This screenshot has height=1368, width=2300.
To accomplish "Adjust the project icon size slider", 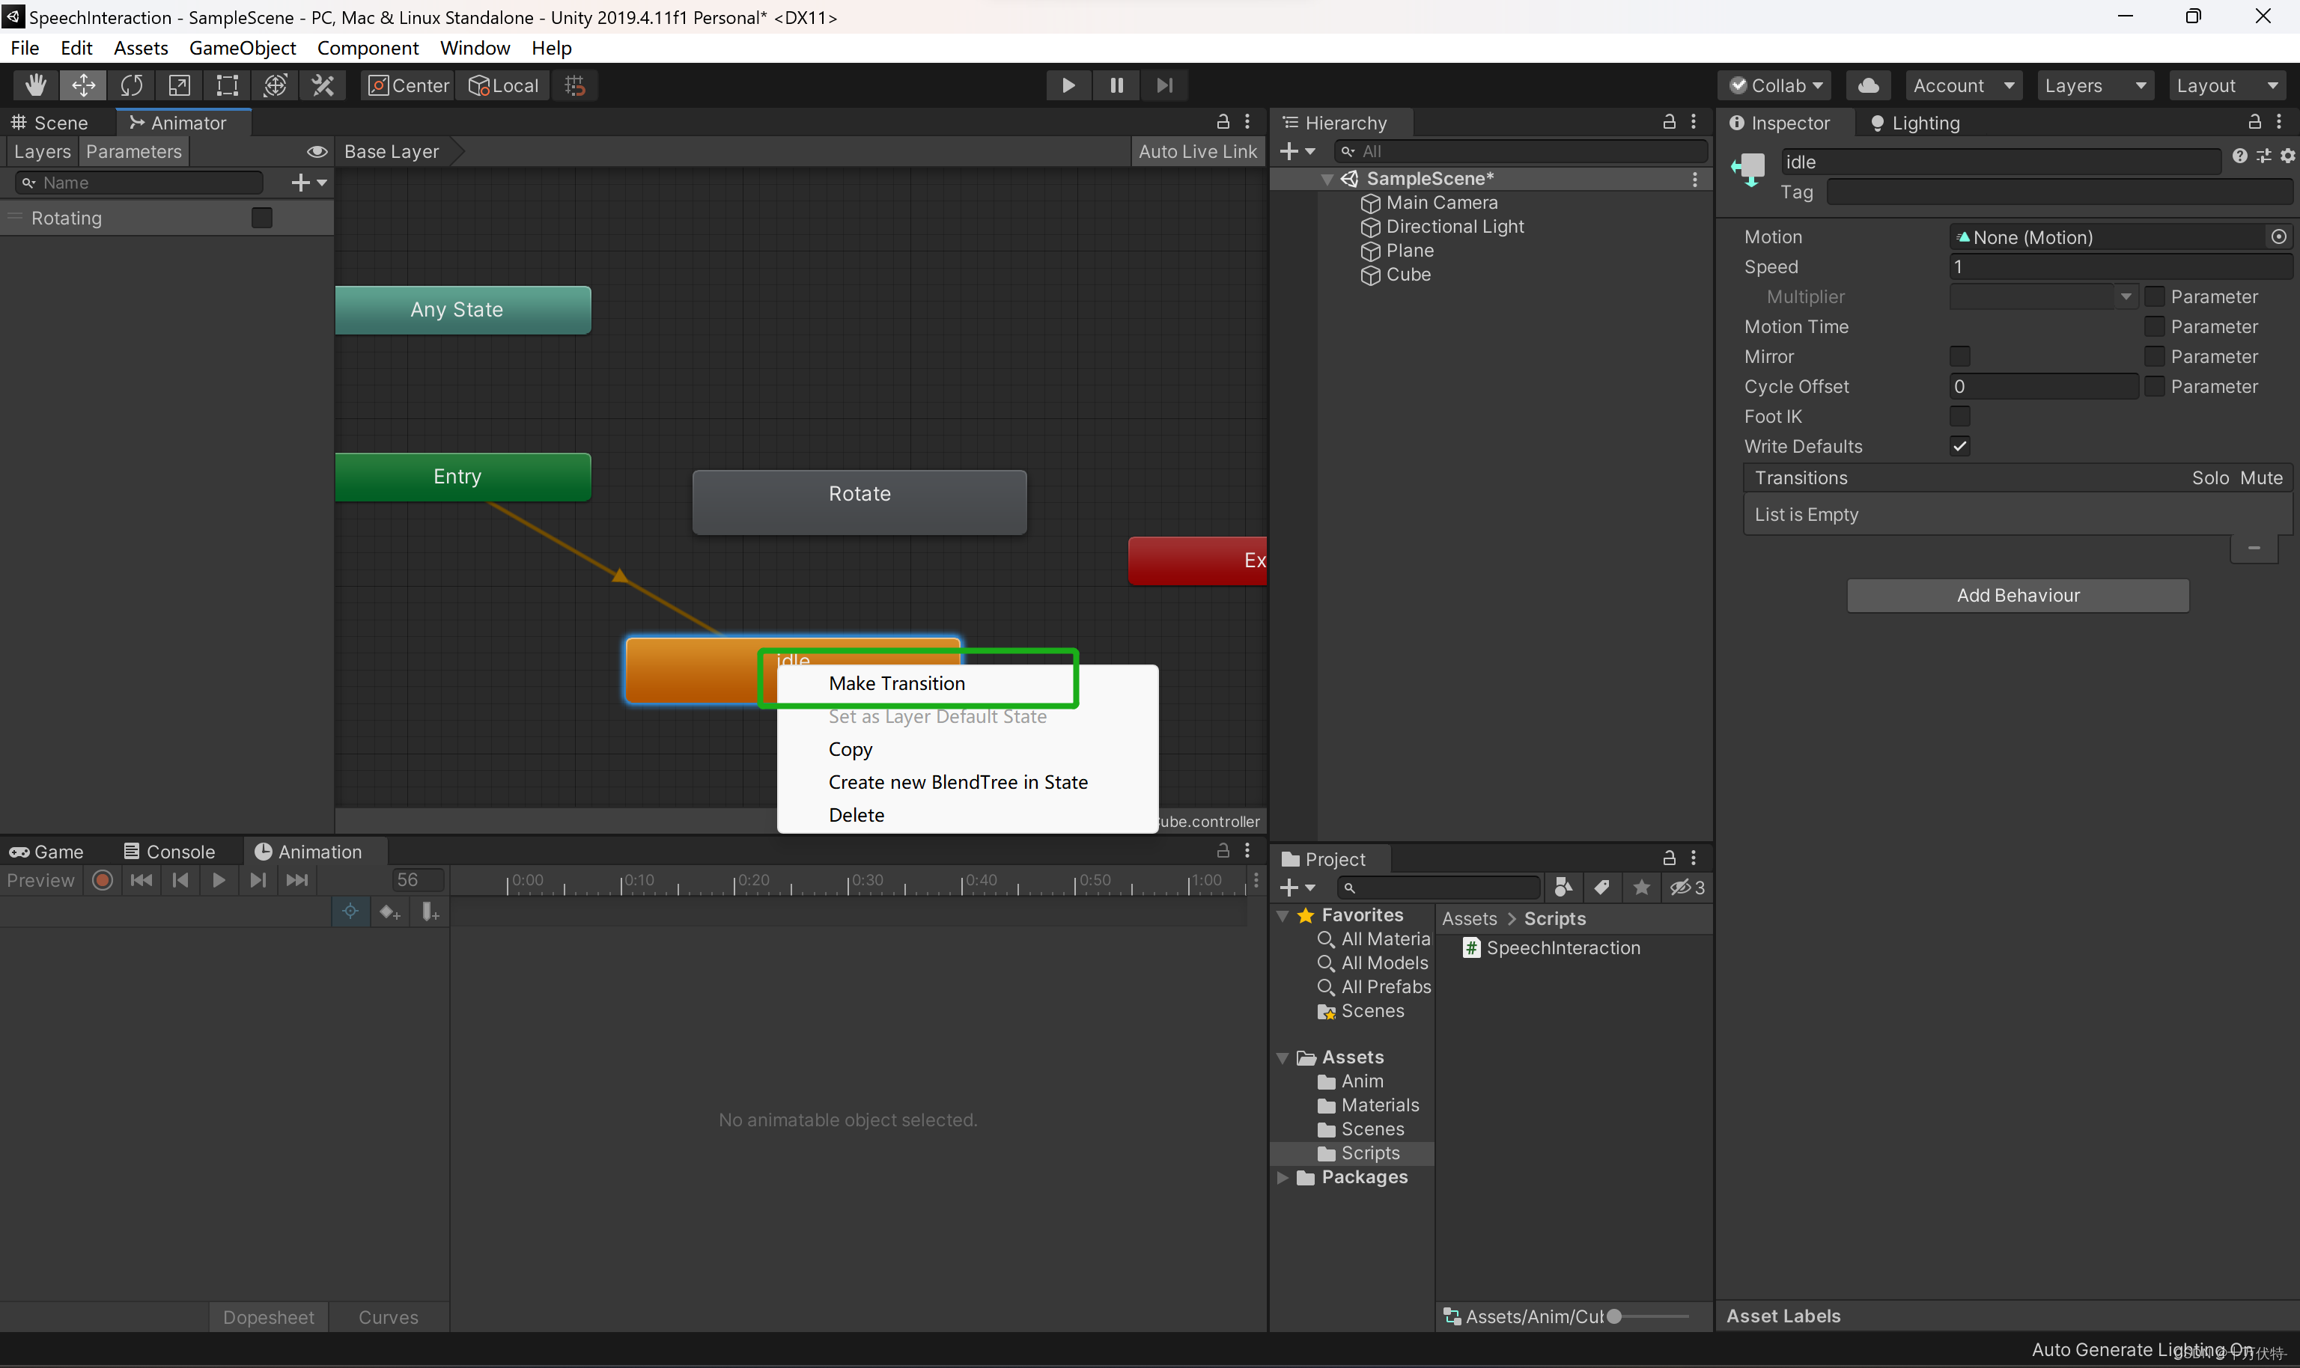I will point(1614,1316).
